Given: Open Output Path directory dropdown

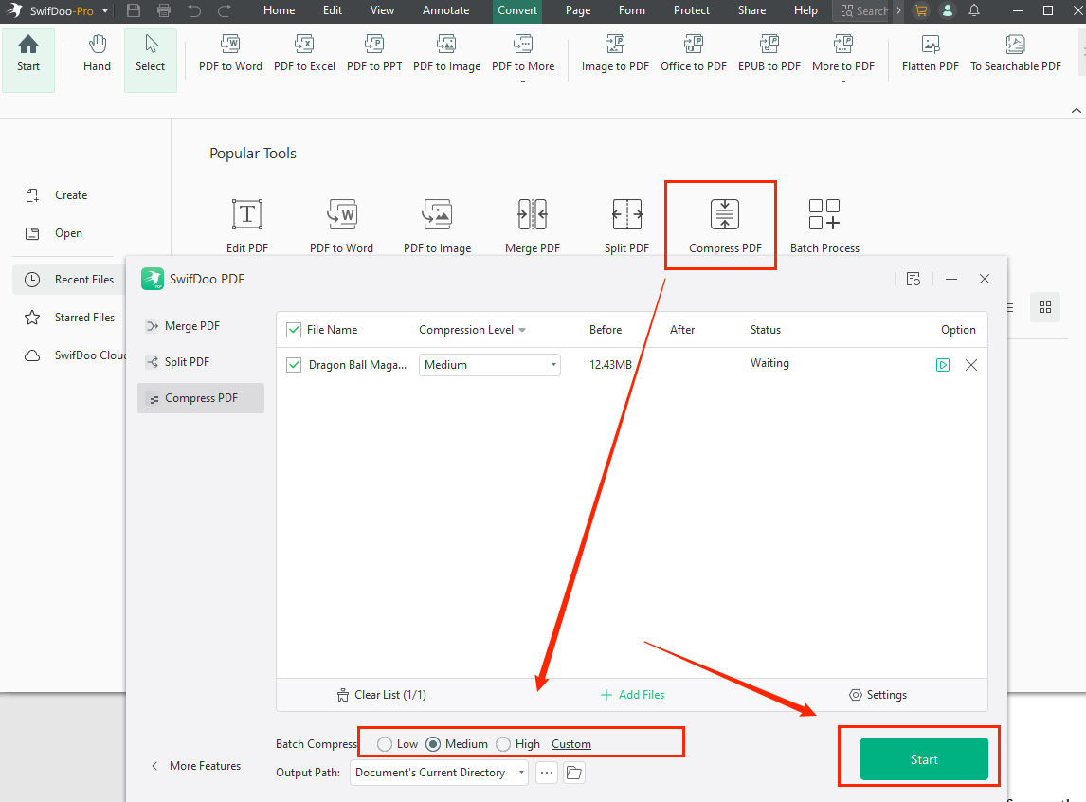Looking at the screenshot, I should [x=439, y=773].
